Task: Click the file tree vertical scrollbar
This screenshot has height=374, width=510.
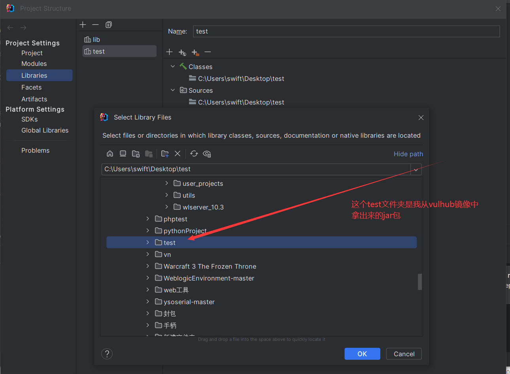Action: tap(419, 282)
